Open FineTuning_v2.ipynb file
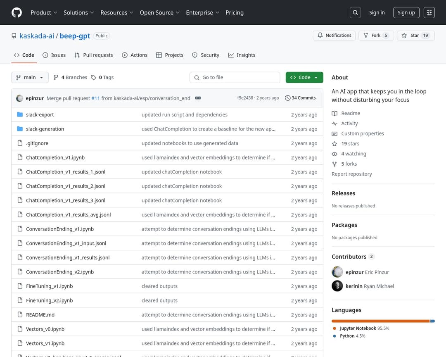The width and height of the screenshot is (446, 357). [50, 300]
